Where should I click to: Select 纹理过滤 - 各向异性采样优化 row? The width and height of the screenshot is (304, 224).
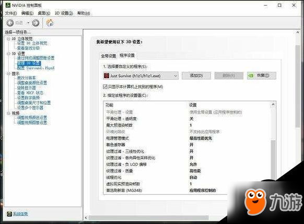(187, 158)
